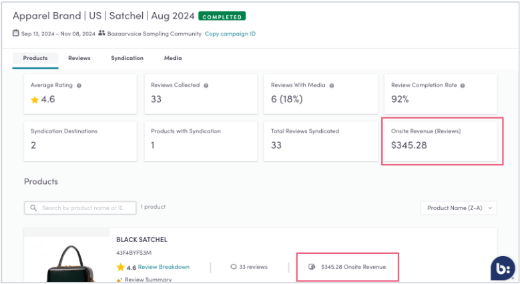Open the Media tab
The height and width of the screenshot is (284, 520).
173,58
